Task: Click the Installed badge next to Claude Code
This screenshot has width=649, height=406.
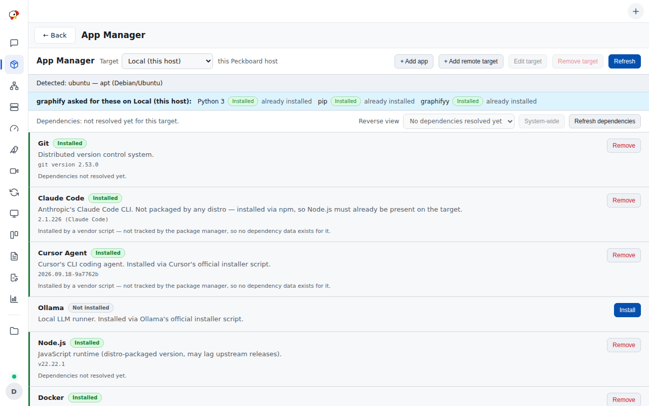Action: point(105,198)
